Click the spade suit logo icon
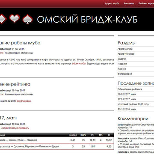 pos(28,19)
